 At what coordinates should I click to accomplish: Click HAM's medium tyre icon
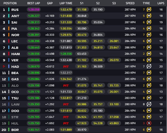(149, 54)
